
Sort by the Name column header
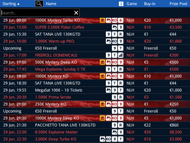tap(51, 4)
